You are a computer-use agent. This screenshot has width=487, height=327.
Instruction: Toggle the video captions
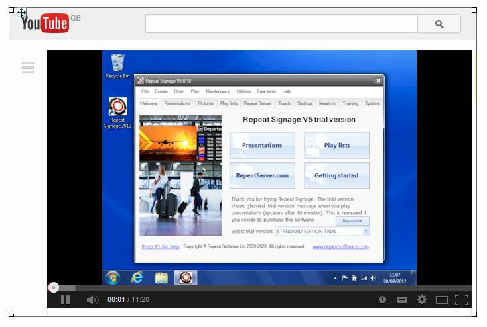402,299
